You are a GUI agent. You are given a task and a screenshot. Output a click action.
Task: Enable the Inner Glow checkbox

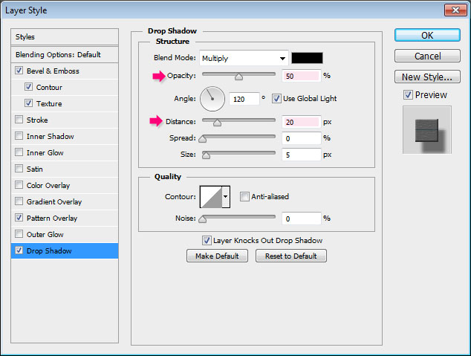(19, 152)
